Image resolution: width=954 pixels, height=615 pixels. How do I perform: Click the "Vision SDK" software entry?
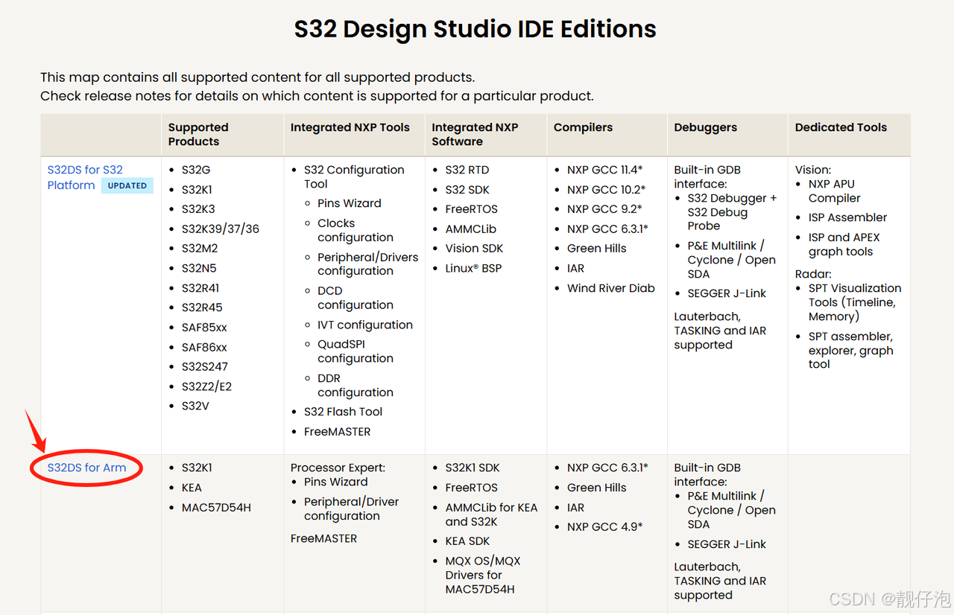coord(474,248)
